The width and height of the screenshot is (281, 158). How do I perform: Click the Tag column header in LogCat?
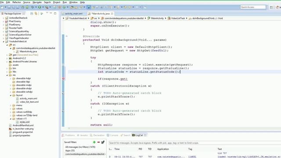coord(190,149)
